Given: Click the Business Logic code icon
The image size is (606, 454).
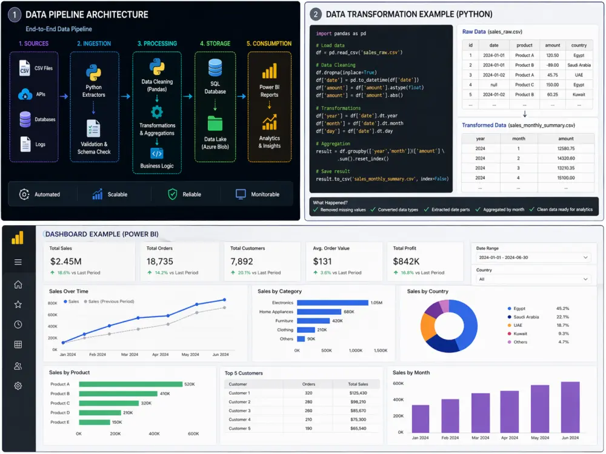Looking at the screenshot, I should (157, 153).
